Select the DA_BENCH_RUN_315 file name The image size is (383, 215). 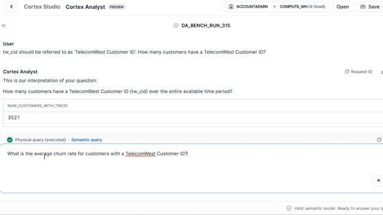(x=206, y=25)
